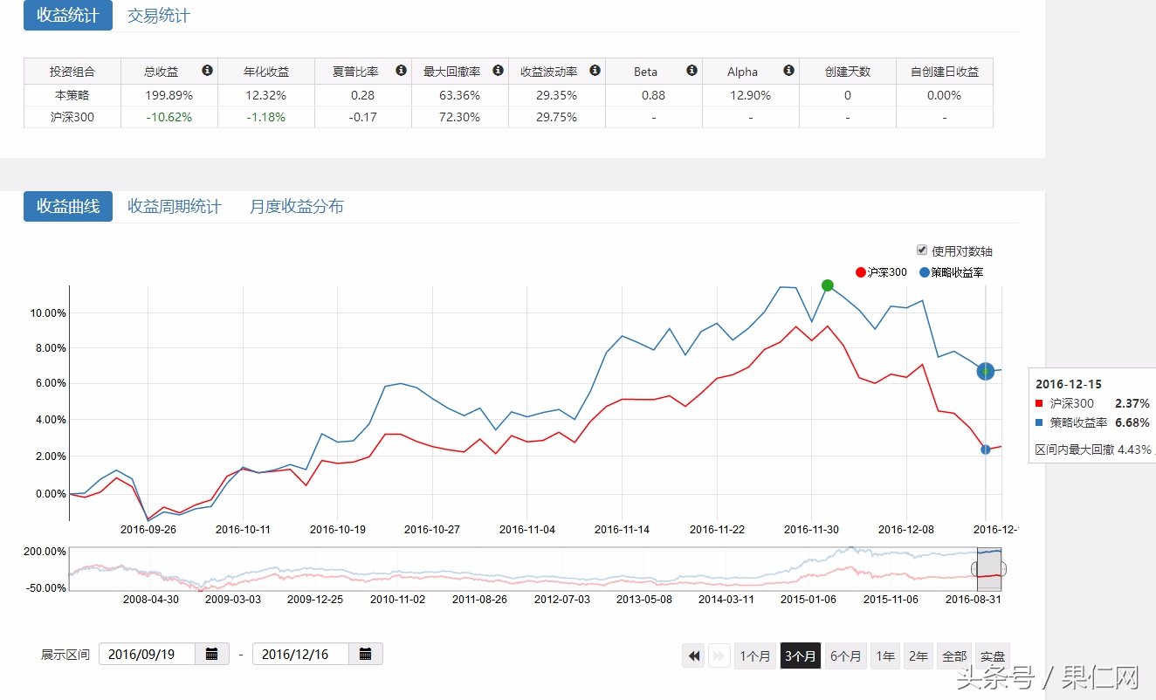Switch to the 收益周期统计 tab

(x=175, y=206)
